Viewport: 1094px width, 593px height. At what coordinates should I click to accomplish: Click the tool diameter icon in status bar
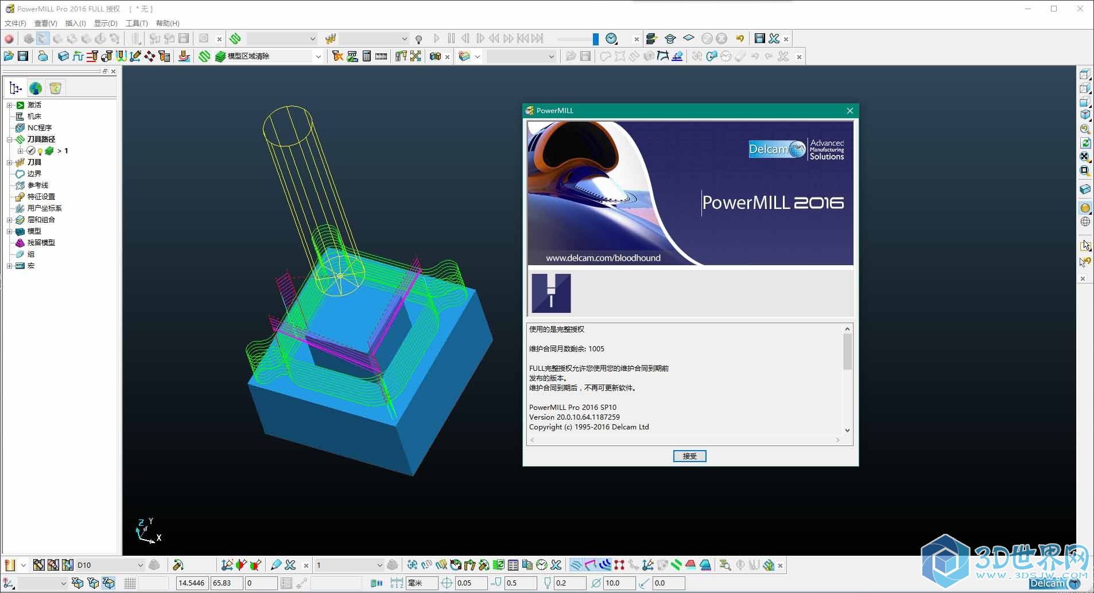point(596,583)
